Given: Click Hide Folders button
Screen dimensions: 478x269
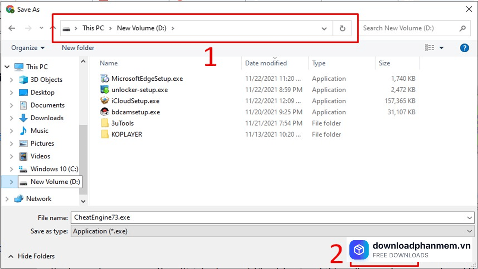Looking at the screenshot, I should pyautogui.click(x=36, y=256).
